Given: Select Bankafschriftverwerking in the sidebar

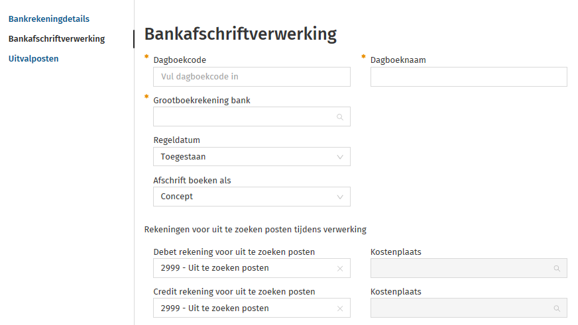Looking at the screenshot, I should pos(56,39).
